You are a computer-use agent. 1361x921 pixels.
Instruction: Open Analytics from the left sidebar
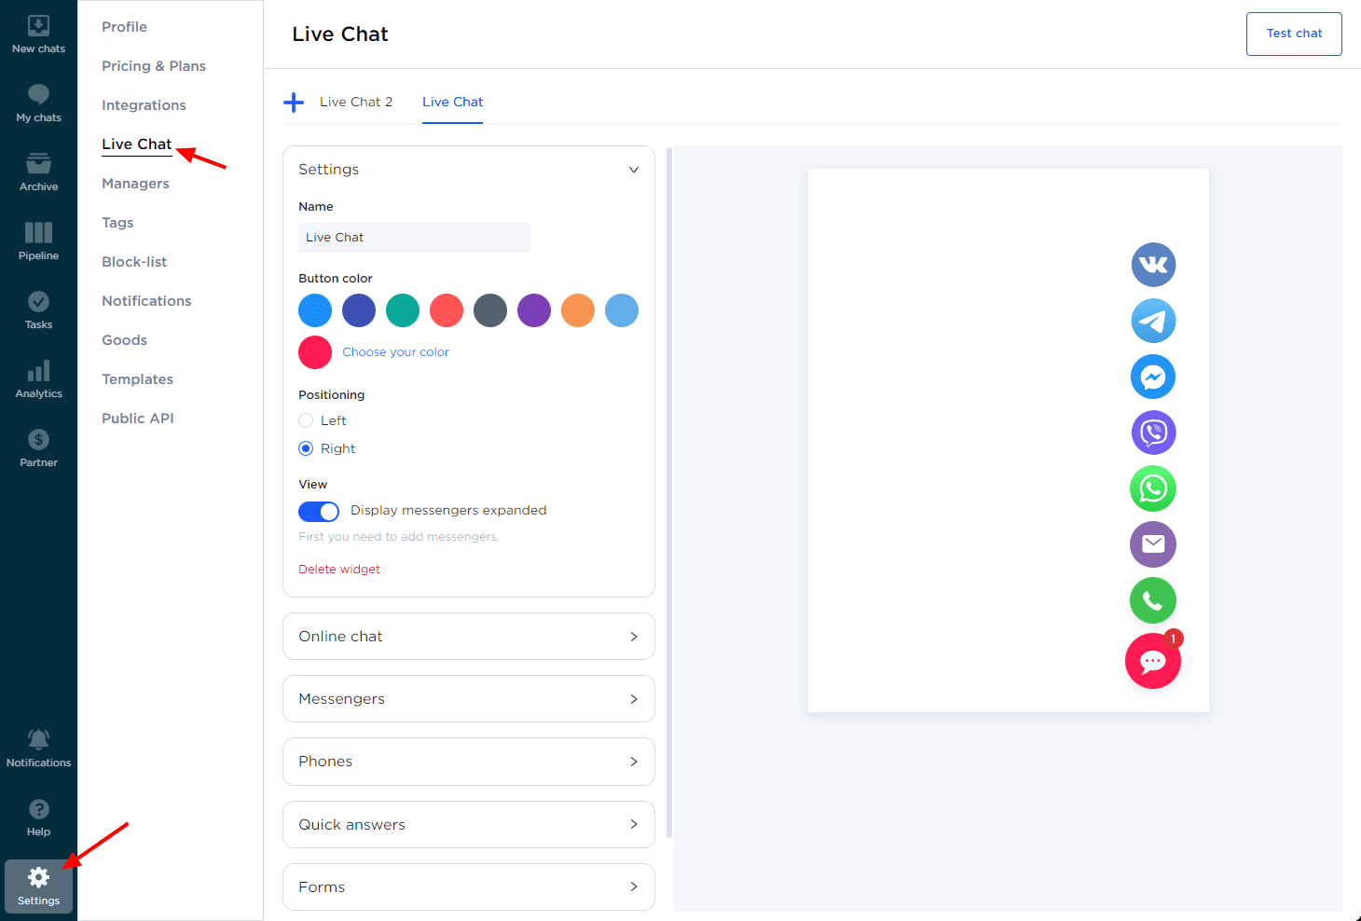(x=38, y=378)
